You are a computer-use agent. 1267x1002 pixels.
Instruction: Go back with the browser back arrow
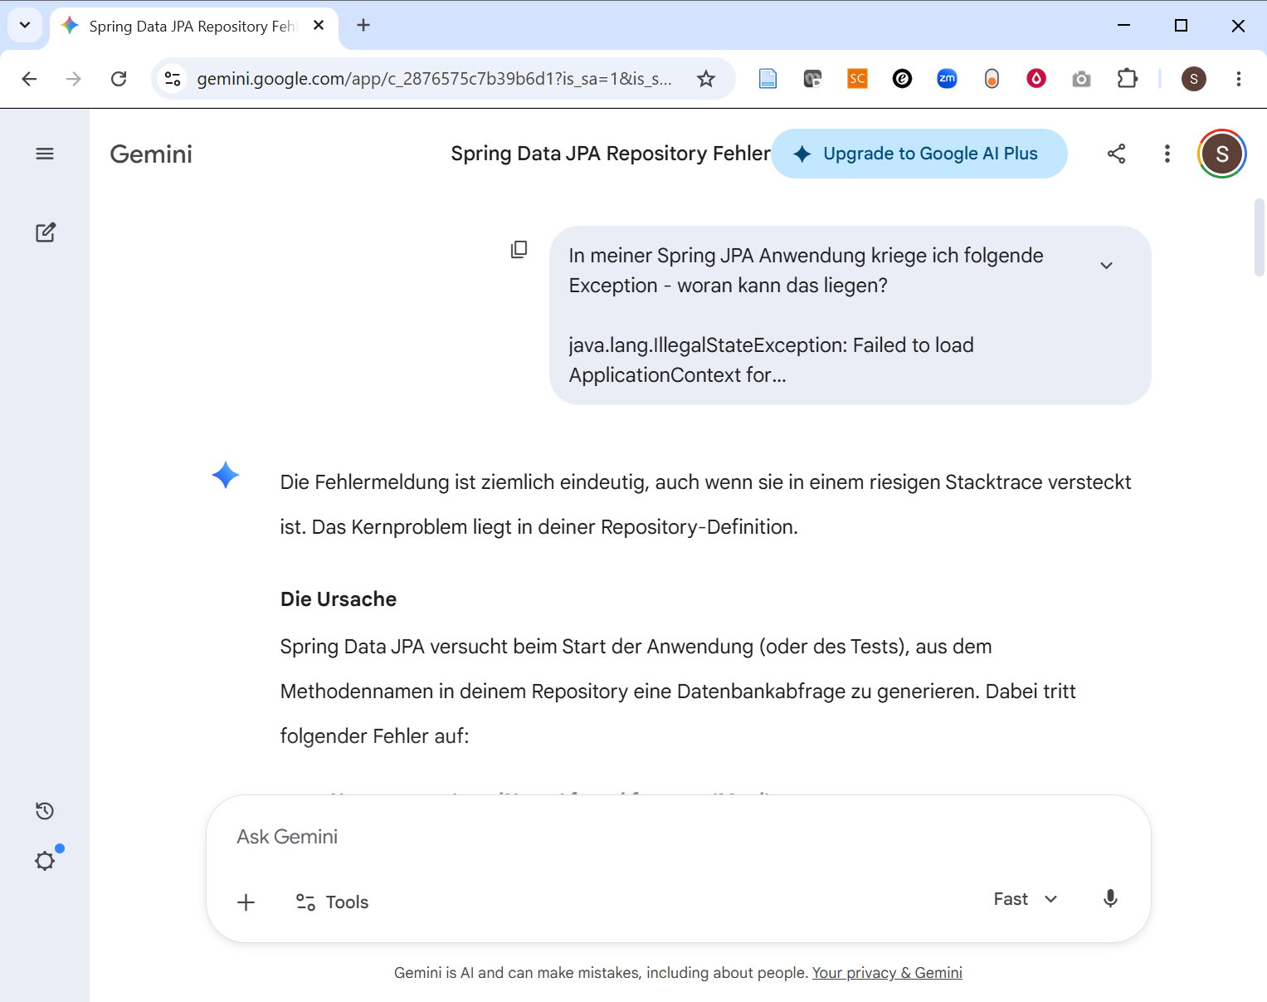(x=29, y=79)
